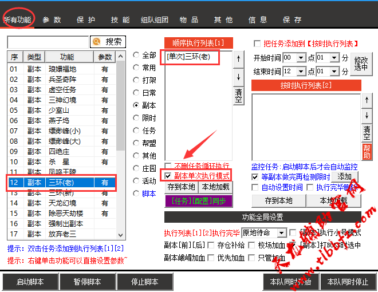This screenshot has height=292, width=378.
Task: Open the 信息 tab
Action: pos(258,20)
